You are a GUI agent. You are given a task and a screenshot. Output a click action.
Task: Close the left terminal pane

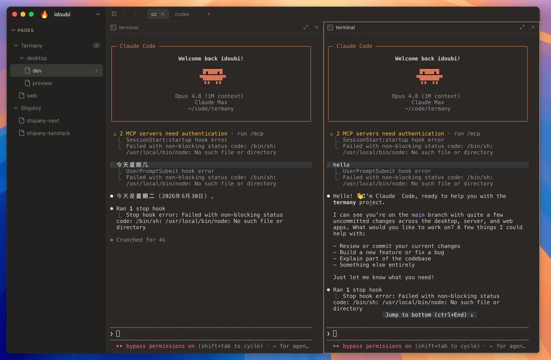(x=317, y=27)
